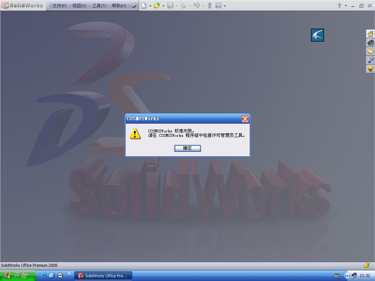This screenshot has width=375, height=281.
Task: Click 确定 button in COSMOSWorks dialog
Action: click(x=187, y=148)
